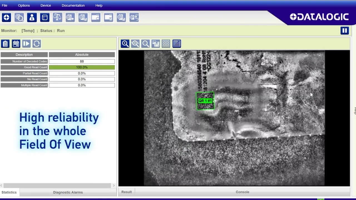The width and height of the screenshot is (356, 200).
Task: Select the No Read Count label
Action: click(24, 79)
